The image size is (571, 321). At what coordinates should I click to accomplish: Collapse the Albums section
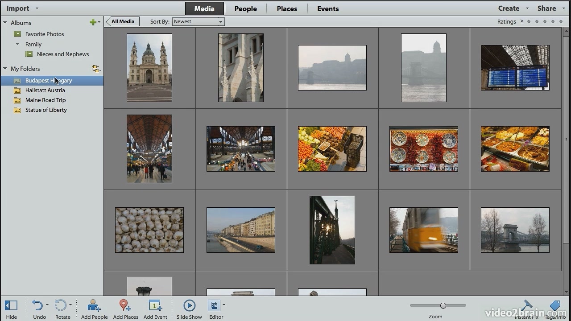pos(5,22)
